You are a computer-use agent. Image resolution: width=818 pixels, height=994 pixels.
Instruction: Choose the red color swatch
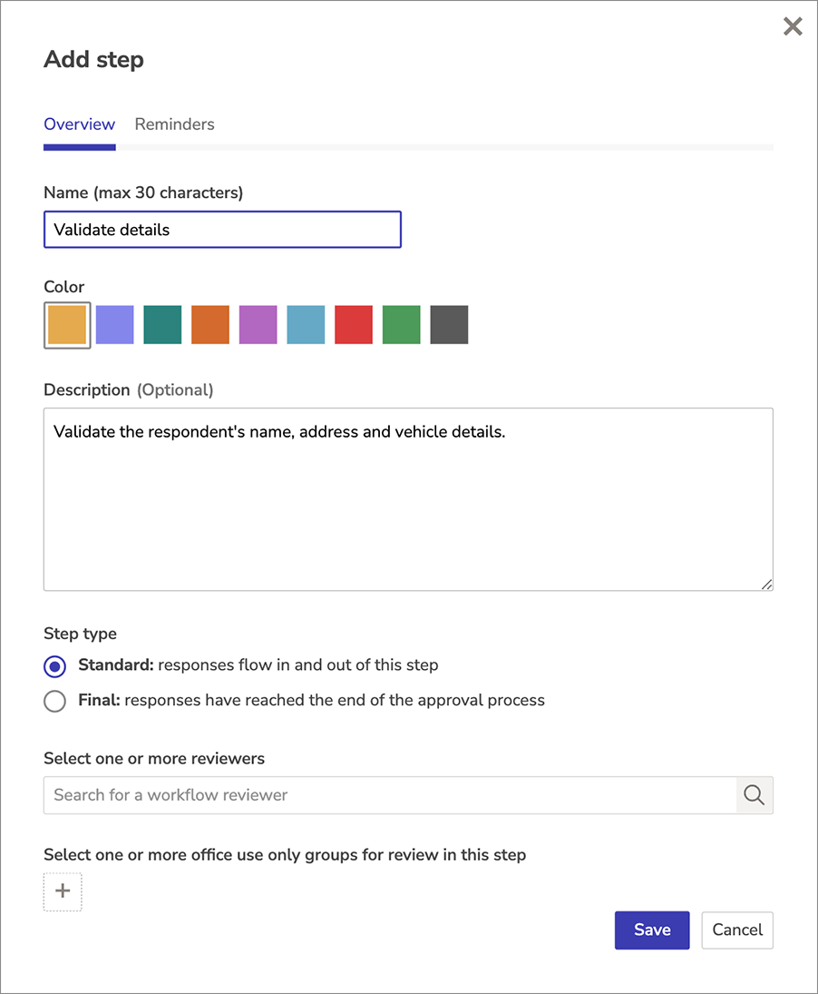click(354, 325)
